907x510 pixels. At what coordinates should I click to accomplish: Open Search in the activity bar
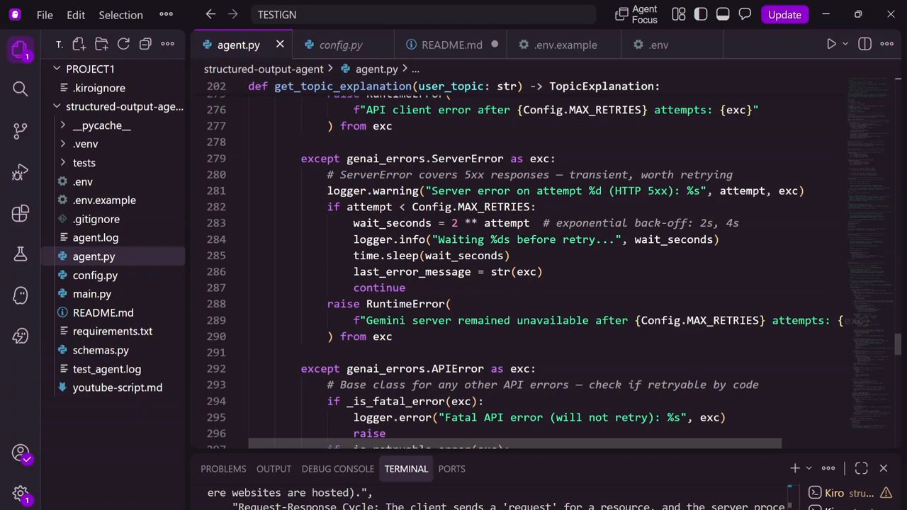tap(20, 89)
